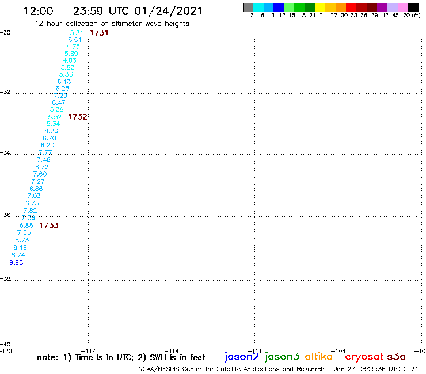
Task: Click the wave height value 5.31
Action: (x=77, y=33)
